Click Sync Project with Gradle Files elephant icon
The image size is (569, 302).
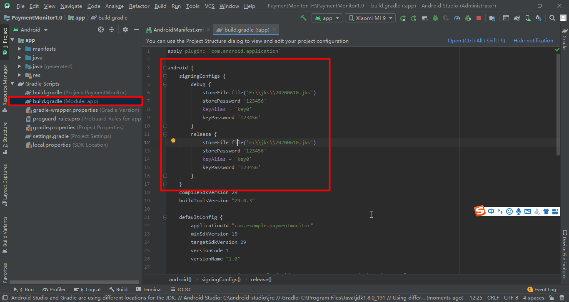tap(517, 18)
